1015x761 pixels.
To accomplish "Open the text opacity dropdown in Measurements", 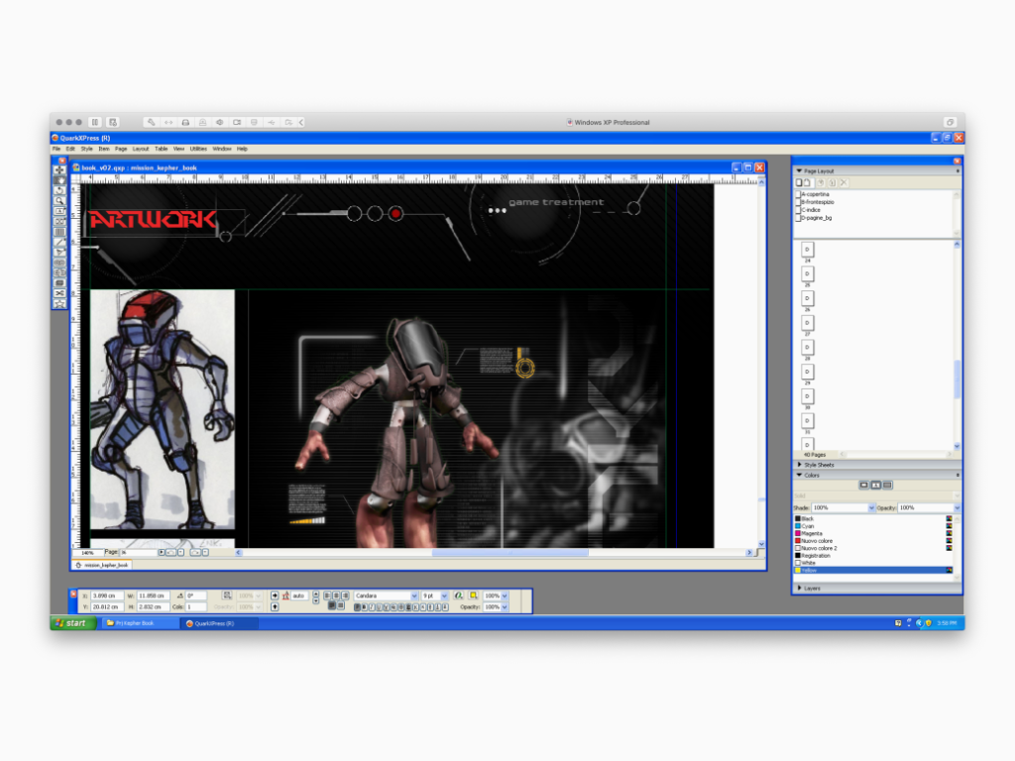I will pyautogui.click(x=505, y=607).
